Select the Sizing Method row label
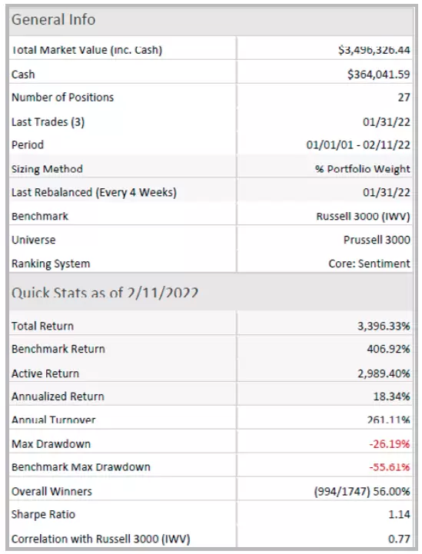Viewport: 422px width, 554px height. [47, 169]
